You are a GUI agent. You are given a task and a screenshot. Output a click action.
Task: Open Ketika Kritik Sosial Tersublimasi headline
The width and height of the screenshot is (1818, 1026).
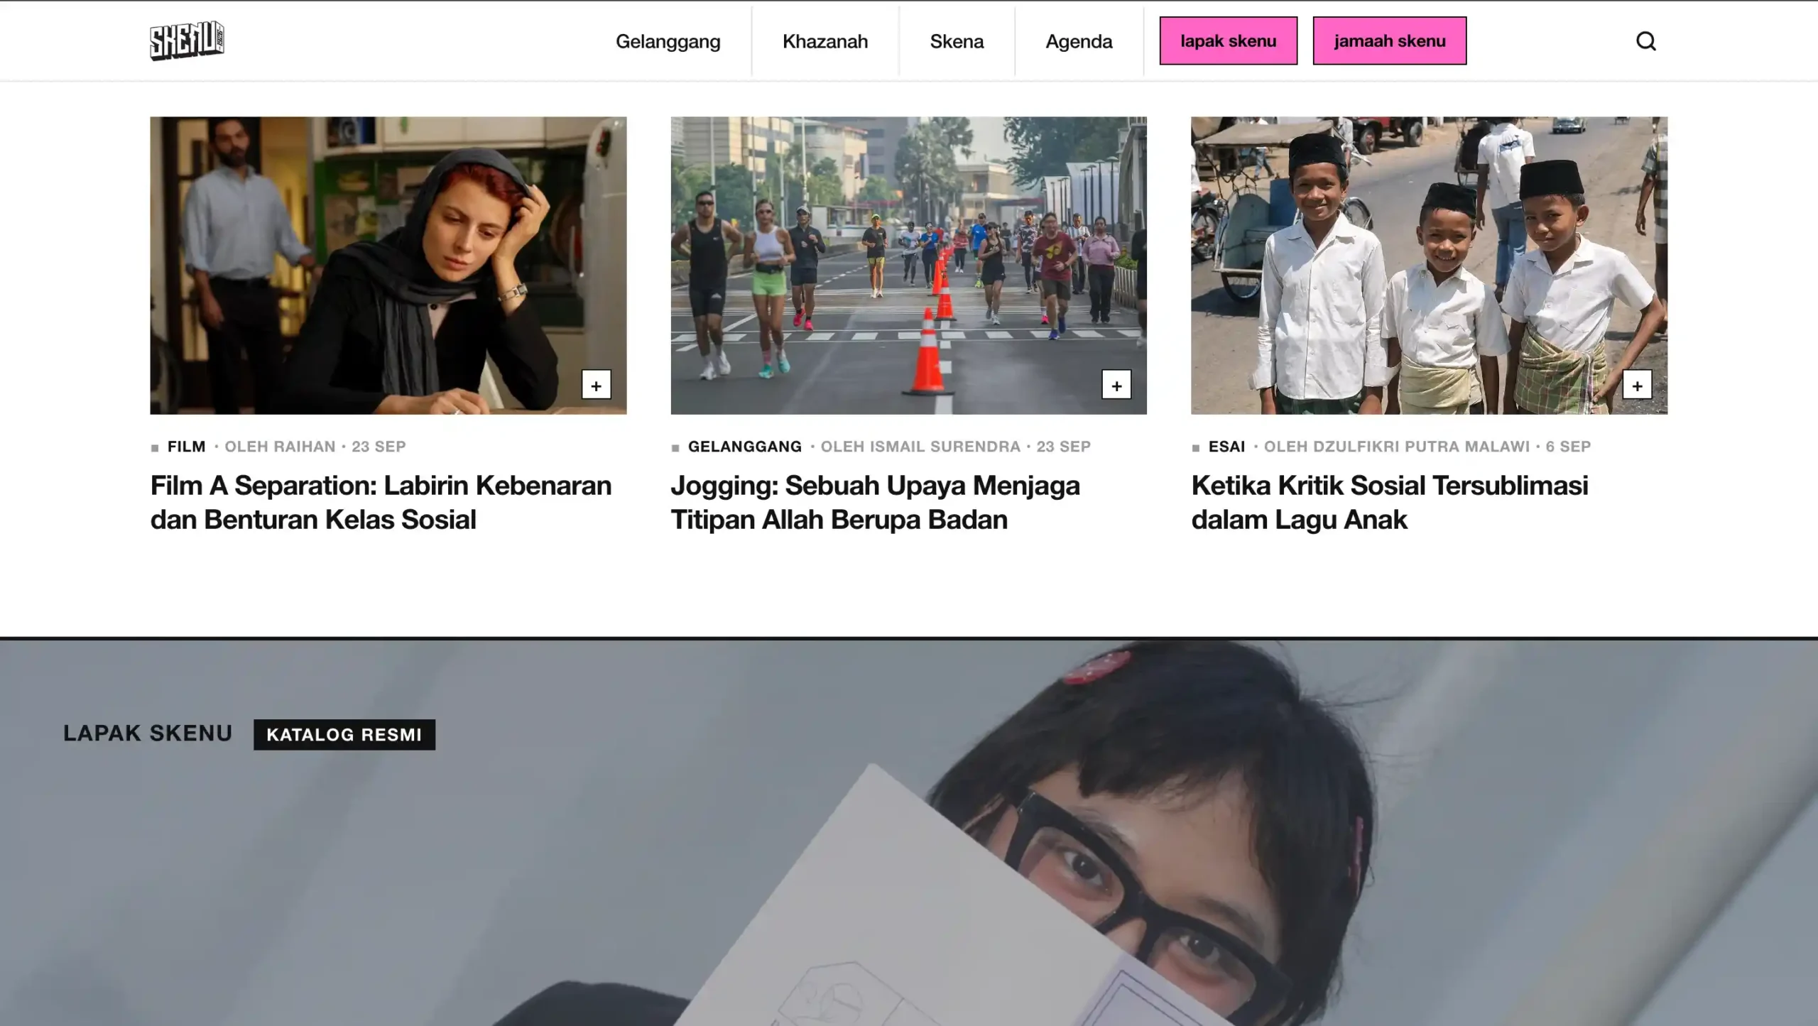tap(1389, 502)
